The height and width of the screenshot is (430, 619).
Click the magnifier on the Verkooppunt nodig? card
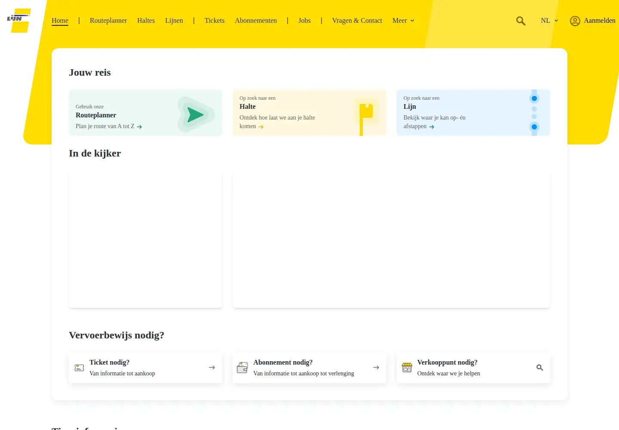point(540,368)
